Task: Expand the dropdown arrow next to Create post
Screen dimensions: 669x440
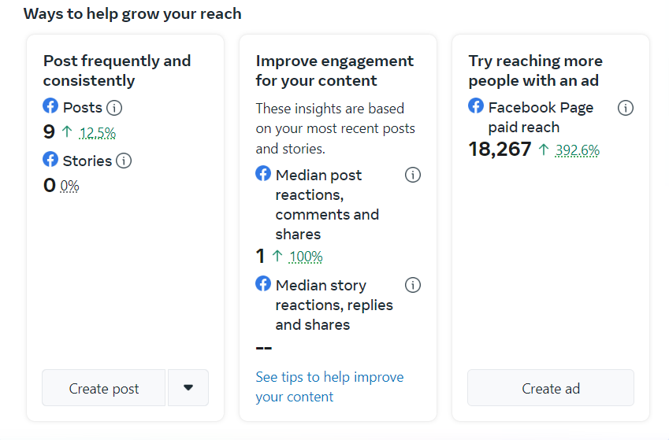Action: [x=188, y=387]
